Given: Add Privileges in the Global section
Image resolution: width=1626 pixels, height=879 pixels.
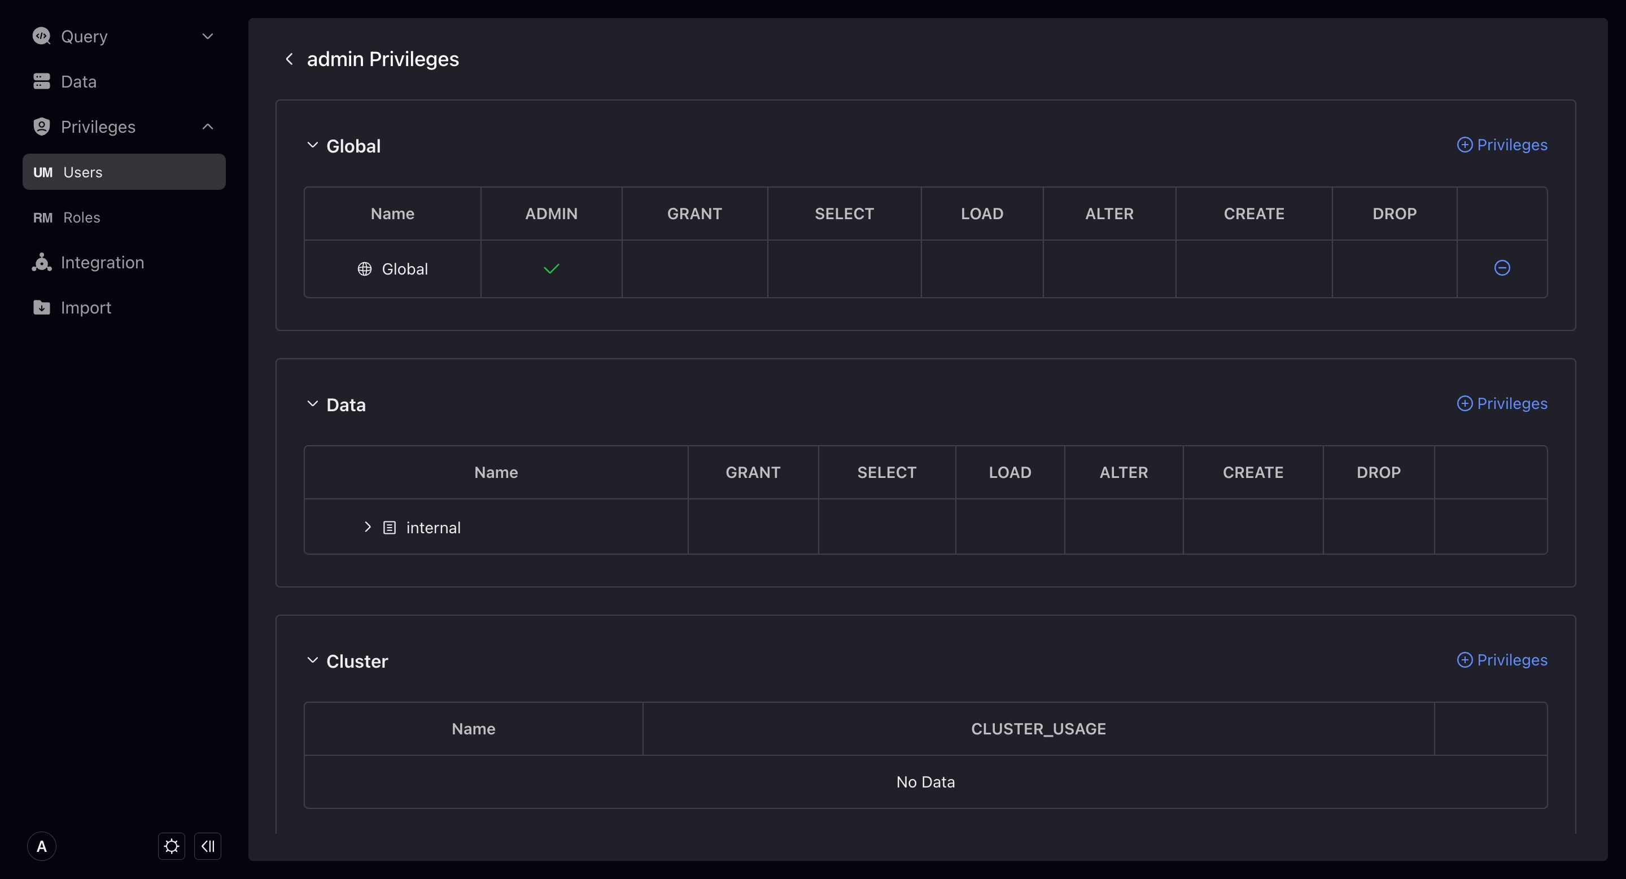Looking at the screenshot, I should point(1502,145).
